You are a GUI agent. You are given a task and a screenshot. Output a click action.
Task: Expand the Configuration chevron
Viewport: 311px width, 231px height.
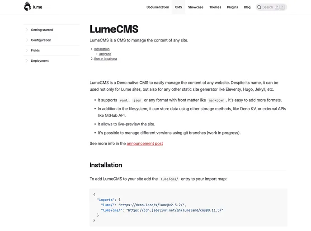[x=27, y=40]
